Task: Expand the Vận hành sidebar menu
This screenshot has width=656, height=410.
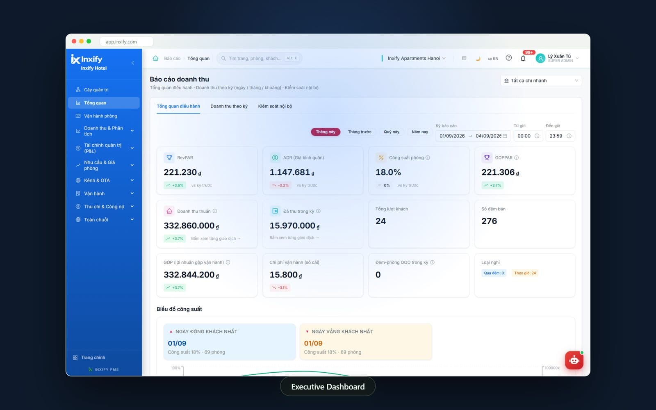Action: click(104, 194)
